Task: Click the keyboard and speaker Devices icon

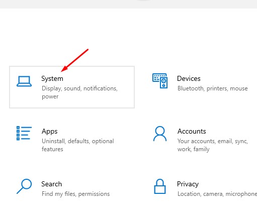Action: [x=160, y=81]
